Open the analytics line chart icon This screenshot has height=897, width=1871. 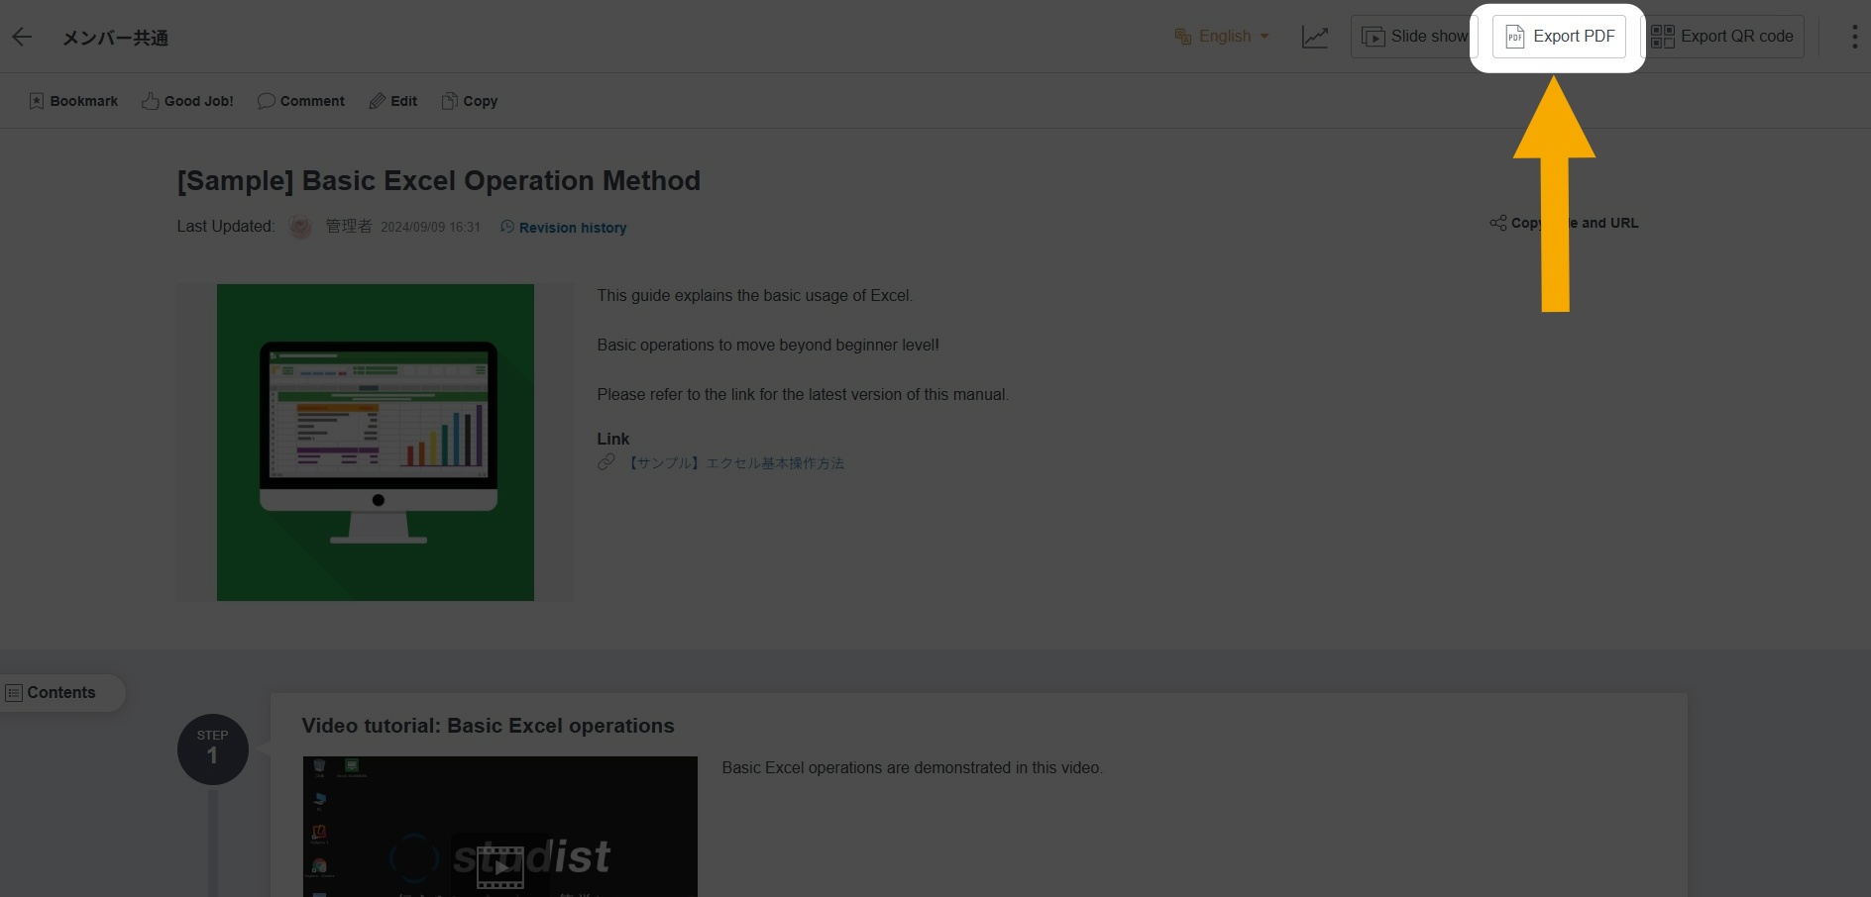coord(1315,37)
